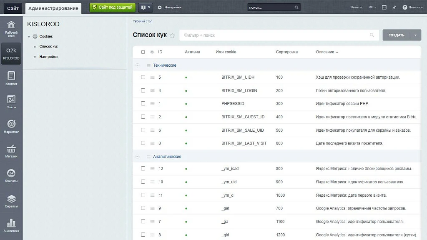Open Список кук in the left tree

pos(48,47)
